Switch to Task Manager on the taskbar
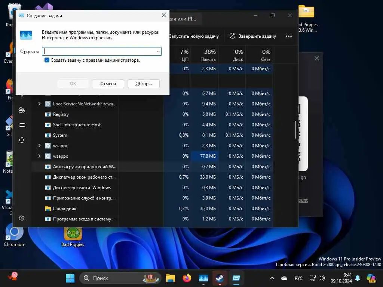Screen dimensions: 383x287 point(203,278)
